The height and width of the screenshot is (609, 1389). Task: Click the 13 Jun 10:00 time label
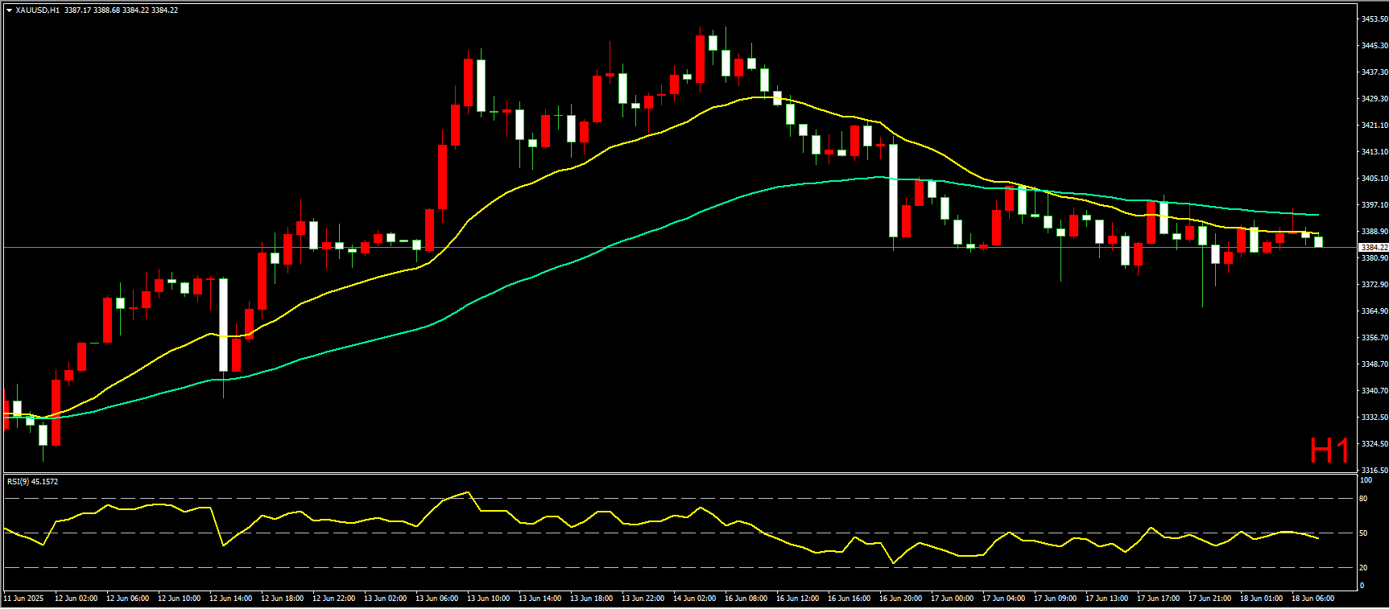[x=488, y=598]
